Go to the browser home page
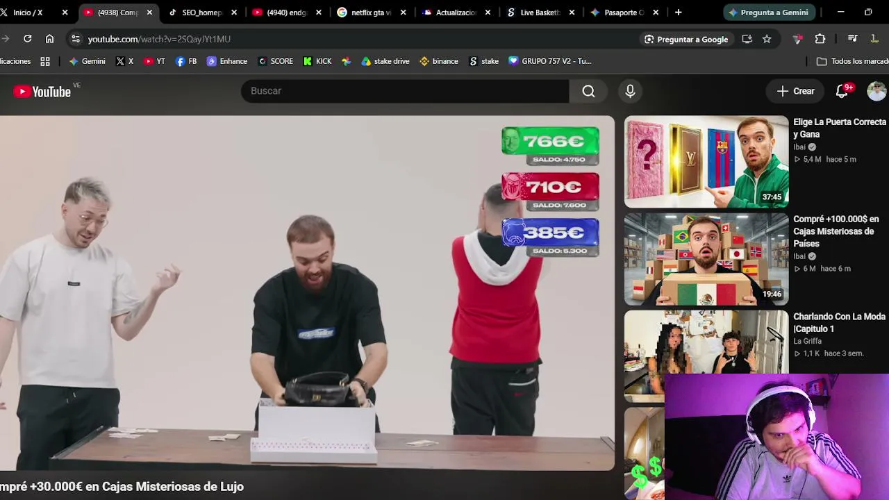The height and width of the screenshot is (500, 889). tap(49, 39)
